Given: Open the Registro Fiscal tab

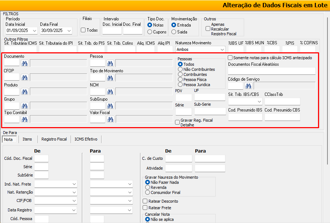Looking at the screenshot, I should click(54, 139).
